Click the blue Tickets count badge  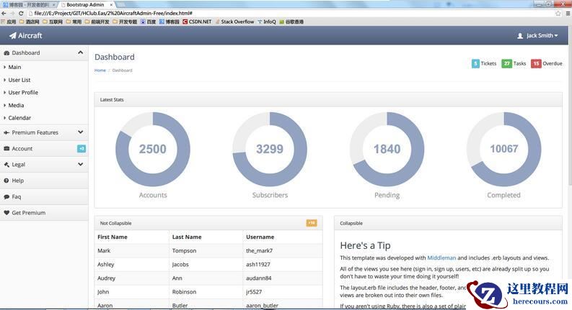coord(475,64)
